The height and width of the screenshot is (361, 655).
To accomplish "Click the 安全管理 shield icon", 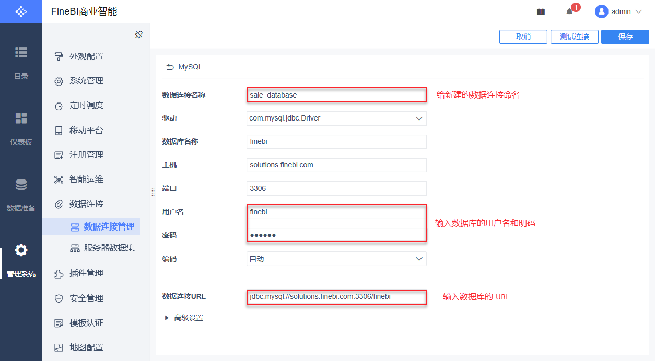I will click(59, 298).
